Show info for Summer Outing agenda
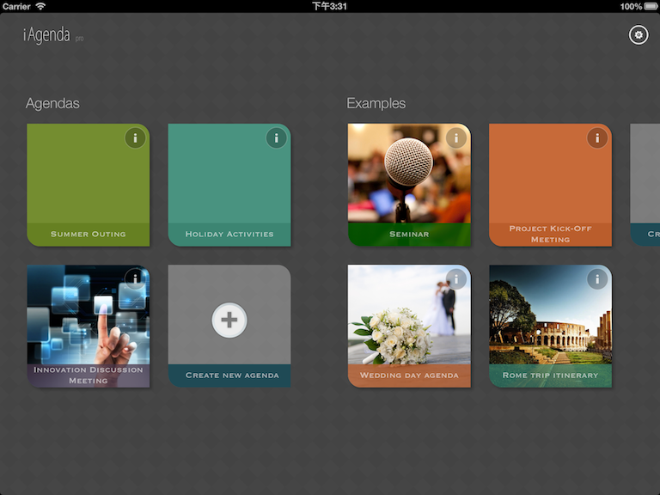The image size is (660, 495). pos(135,138)
